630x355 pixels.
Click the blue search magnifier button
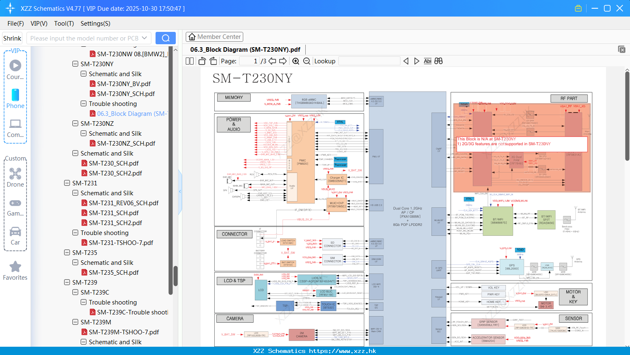[x=165, y=38]
